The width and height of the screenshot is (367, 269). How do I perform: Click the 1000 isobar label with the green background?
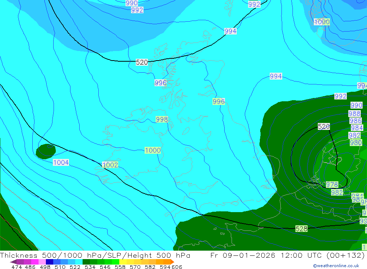tap(153, 150)
